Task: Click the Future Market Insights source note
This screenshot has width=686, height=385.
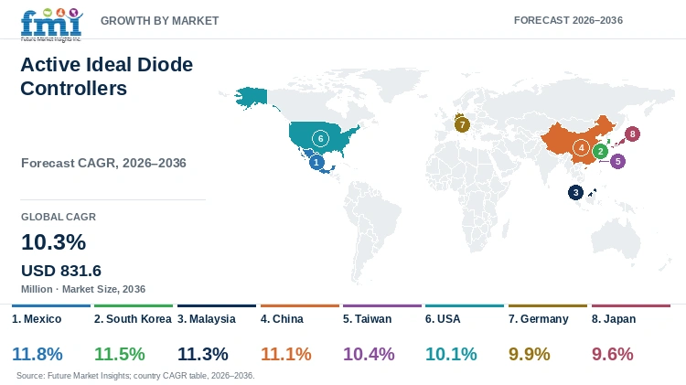Action: 135,375
